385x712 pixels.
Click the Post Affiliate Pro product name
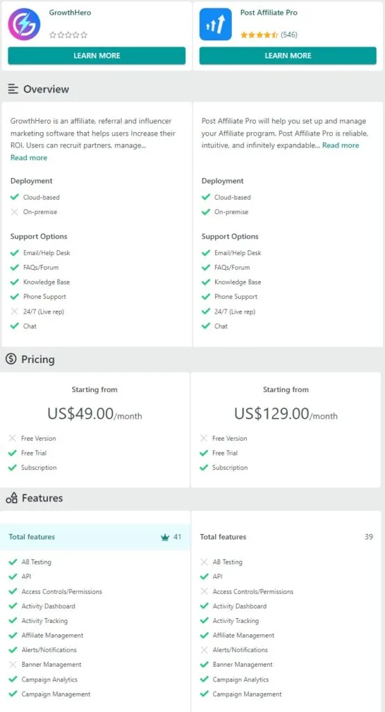tap(268, 13)
